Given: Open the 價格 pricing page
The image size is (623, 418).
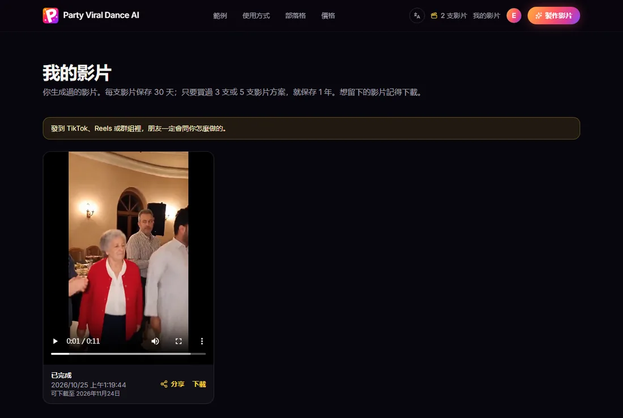Looking at the screenshot, I should click(328, 15).
